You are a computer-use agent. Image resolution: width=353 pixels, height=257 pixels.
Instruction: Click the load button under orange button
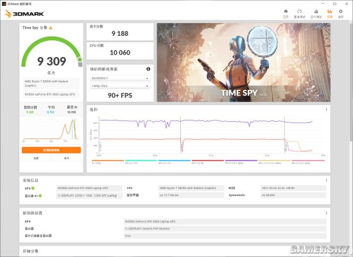pos(36,158)
